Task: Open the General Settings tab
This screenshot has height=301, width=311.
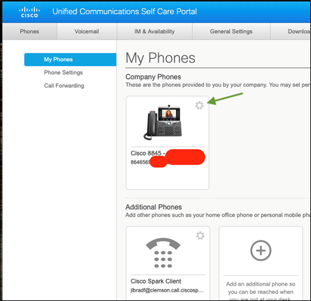Action: [x=231, y=31]
